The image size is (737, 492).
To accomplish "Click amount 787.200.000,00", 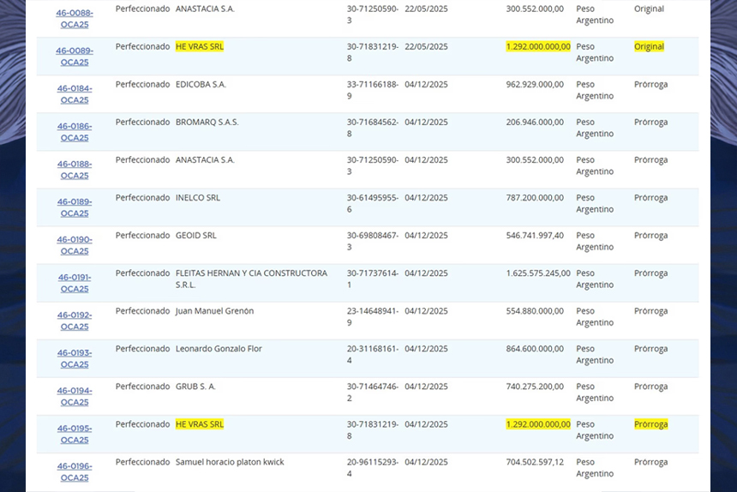I will (535, 198).
